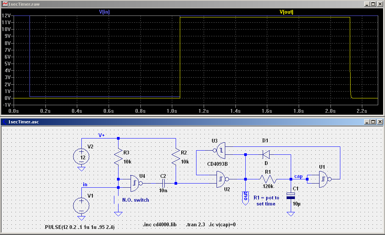This screenshot has width=385, height=235.
Task: Click the V(in) trace label
Action: click(x=104, y=12)
